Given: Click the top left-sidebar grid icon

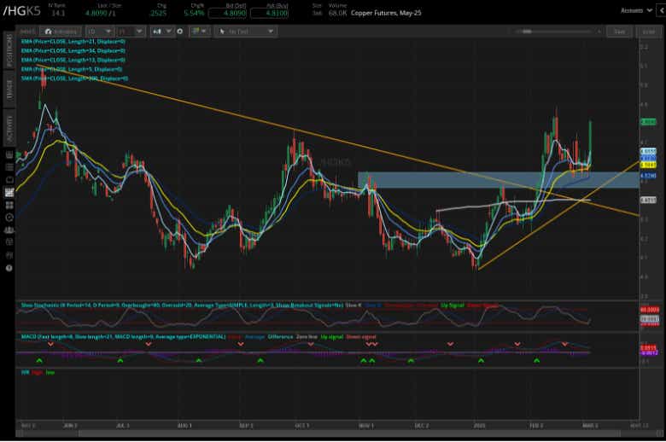Looking at the screenshot, I should (x=9, y=155).
